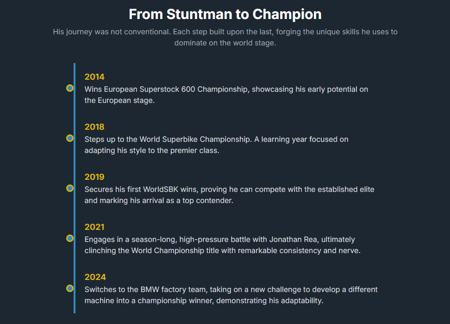
Task: Click the 2014 timeline dot marker
Action: pyautogui.click(x=70, y=88)
